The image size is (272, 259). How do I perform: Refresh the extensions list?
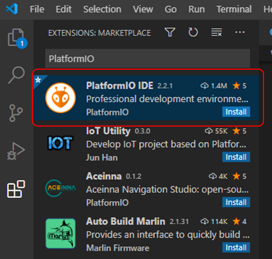tap(193, 32)
